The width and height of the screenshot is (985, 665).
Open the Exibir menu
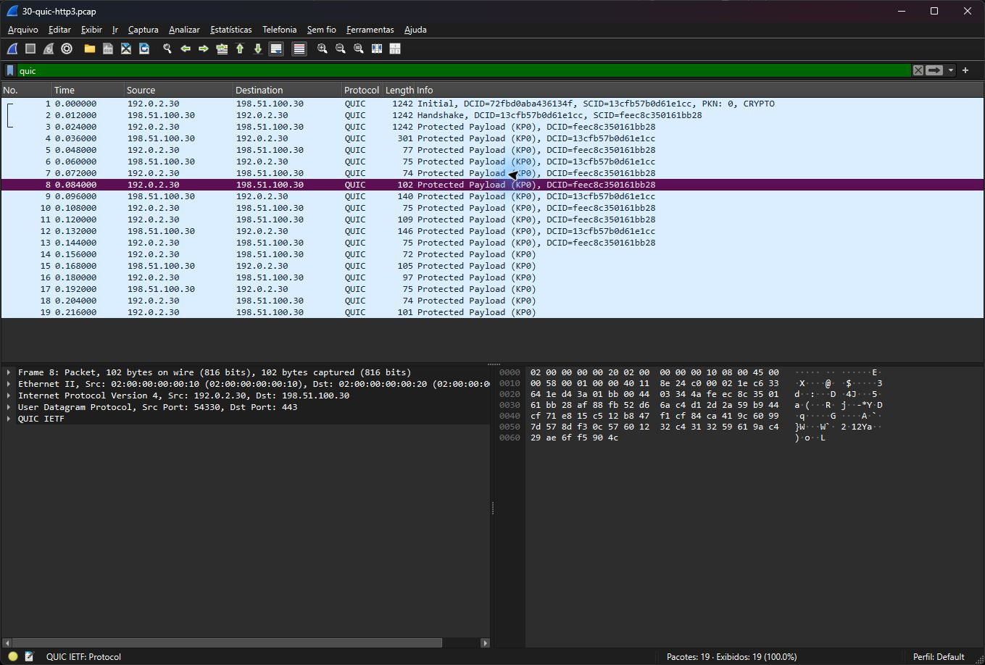[x=91, y=30]
